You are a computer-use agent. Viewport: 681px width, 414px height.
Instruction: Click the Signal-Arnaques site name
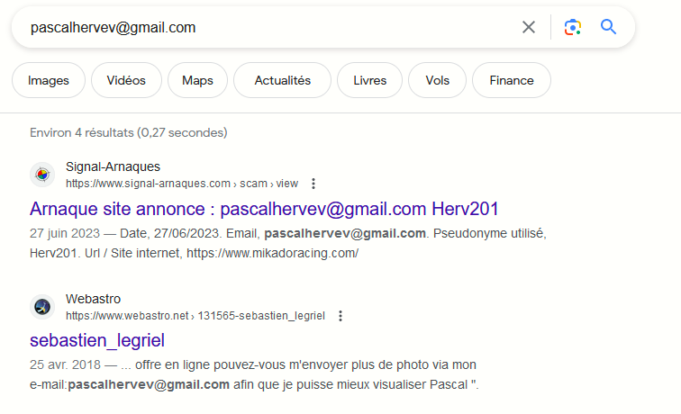pyautogui.click(x=113, y=167)
